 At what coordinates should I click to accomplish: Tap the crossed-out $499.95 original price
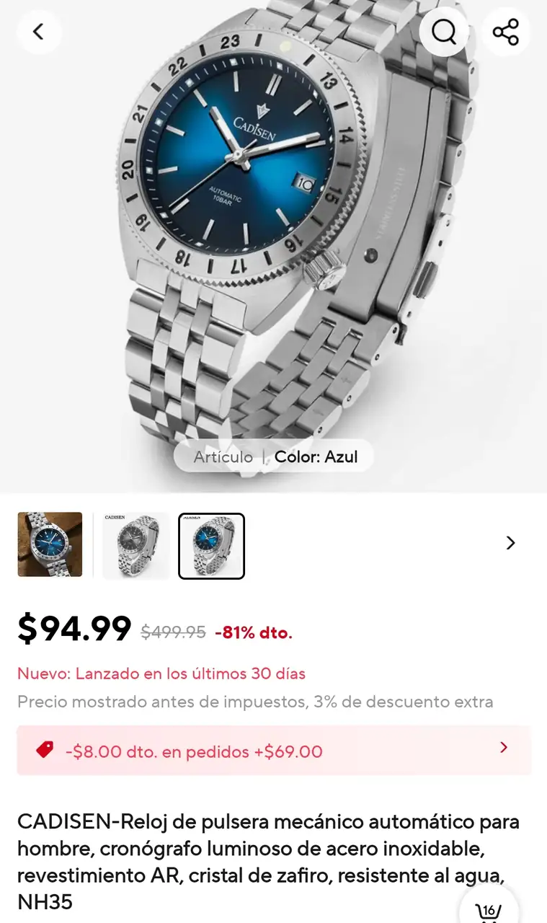click(173, 632)
